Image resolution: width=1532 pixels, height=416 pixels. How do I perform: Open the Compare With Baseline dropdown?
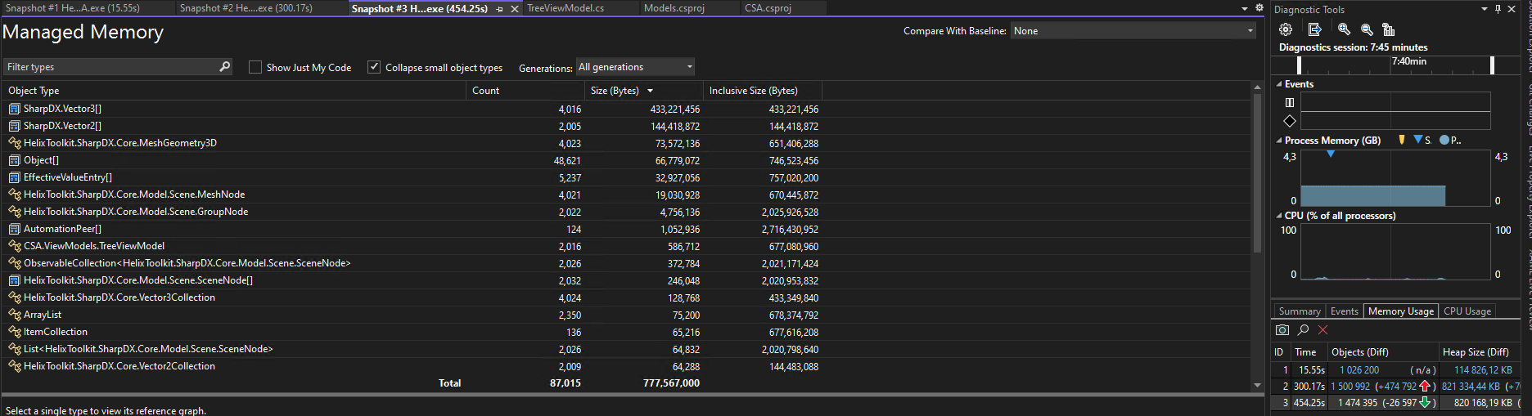[1133, 30]
